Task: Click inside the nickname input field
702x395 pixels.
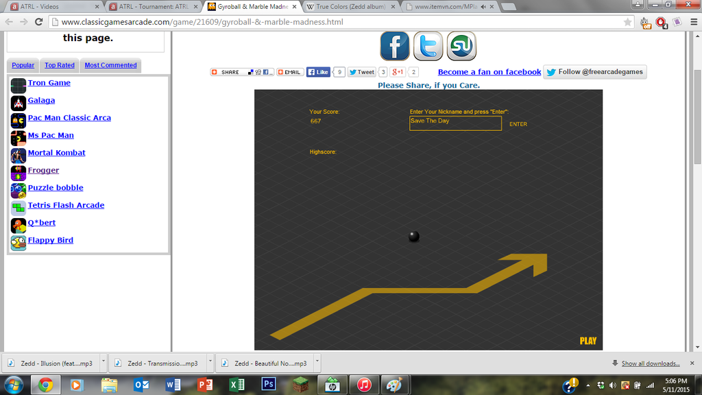Action: click(x=455, y=123)
